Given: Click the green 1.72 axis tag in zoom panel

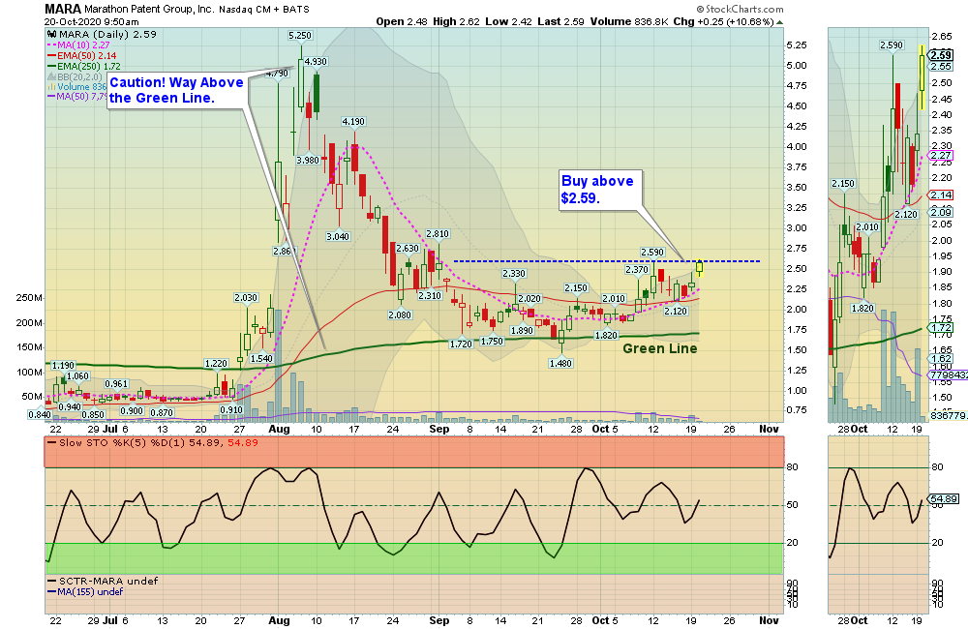Looking at the screenshot, I should click(941, 328).
